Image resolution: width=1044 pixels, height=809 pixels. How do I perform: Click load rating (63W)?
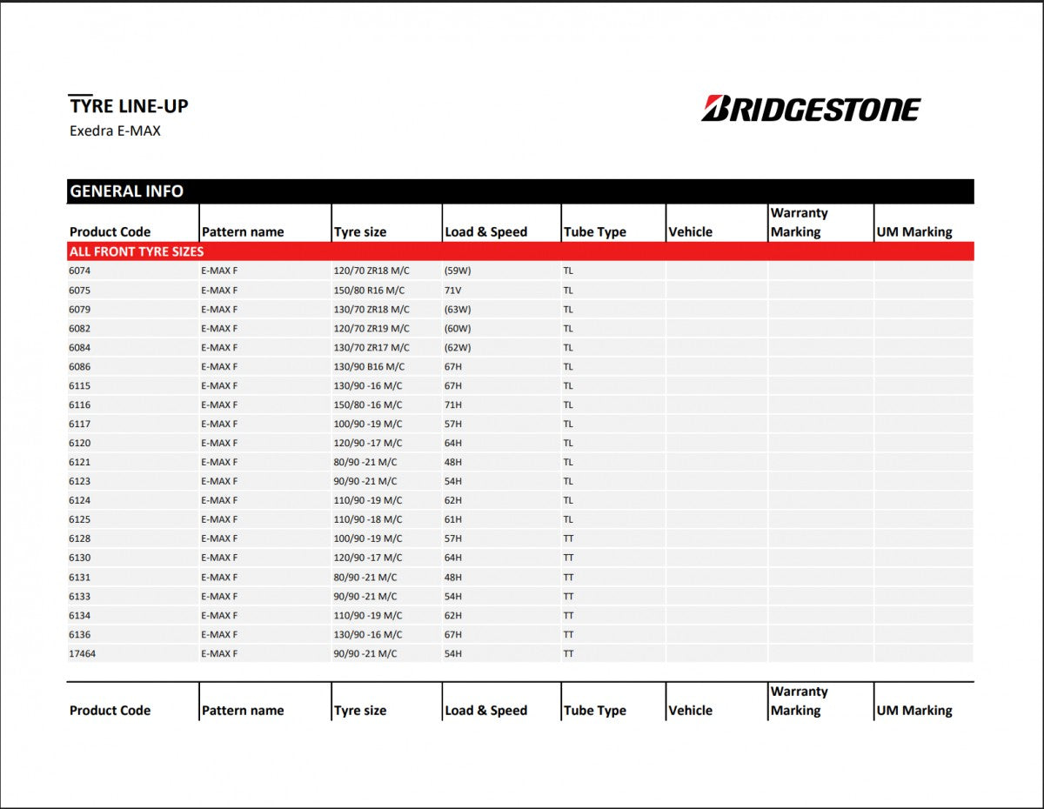point(458,309)
